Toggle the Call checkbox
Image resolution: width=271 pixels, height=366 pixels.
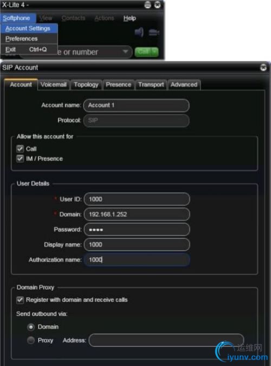point(20,149)
